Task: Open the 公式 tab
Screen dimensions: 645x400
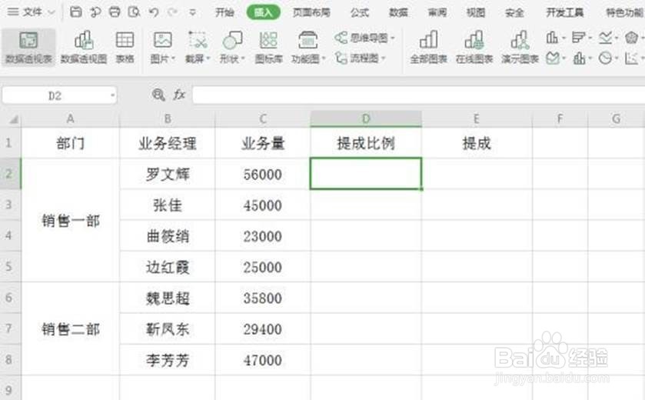Action: point(360,12)
